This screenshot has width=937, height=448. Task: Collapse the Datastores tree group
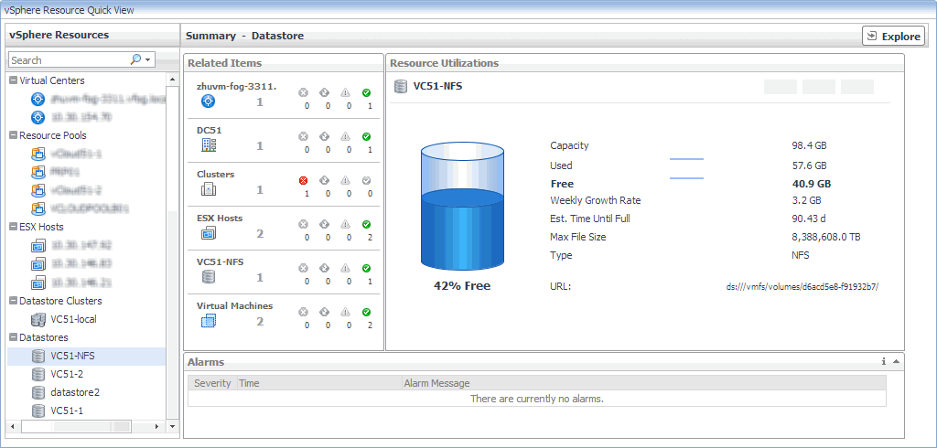(x=13, y=337)
